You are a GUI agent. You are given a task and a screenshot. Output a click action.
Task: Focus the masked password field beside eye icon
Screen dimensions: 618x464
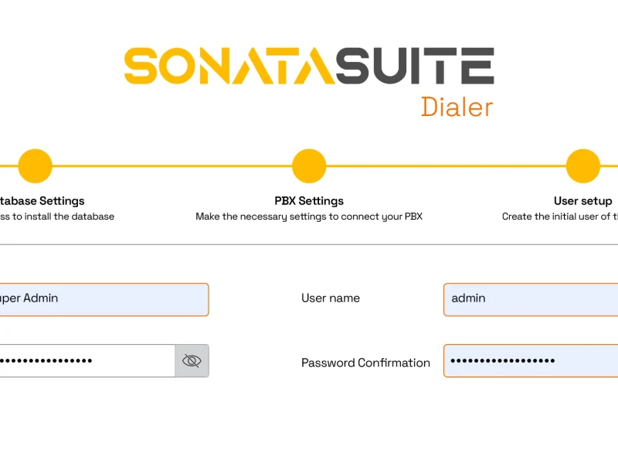[x=87, y=360]
